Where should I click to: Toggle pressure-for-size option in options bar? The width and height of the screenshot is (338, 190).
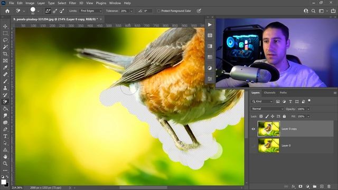[x=199, y=11]
